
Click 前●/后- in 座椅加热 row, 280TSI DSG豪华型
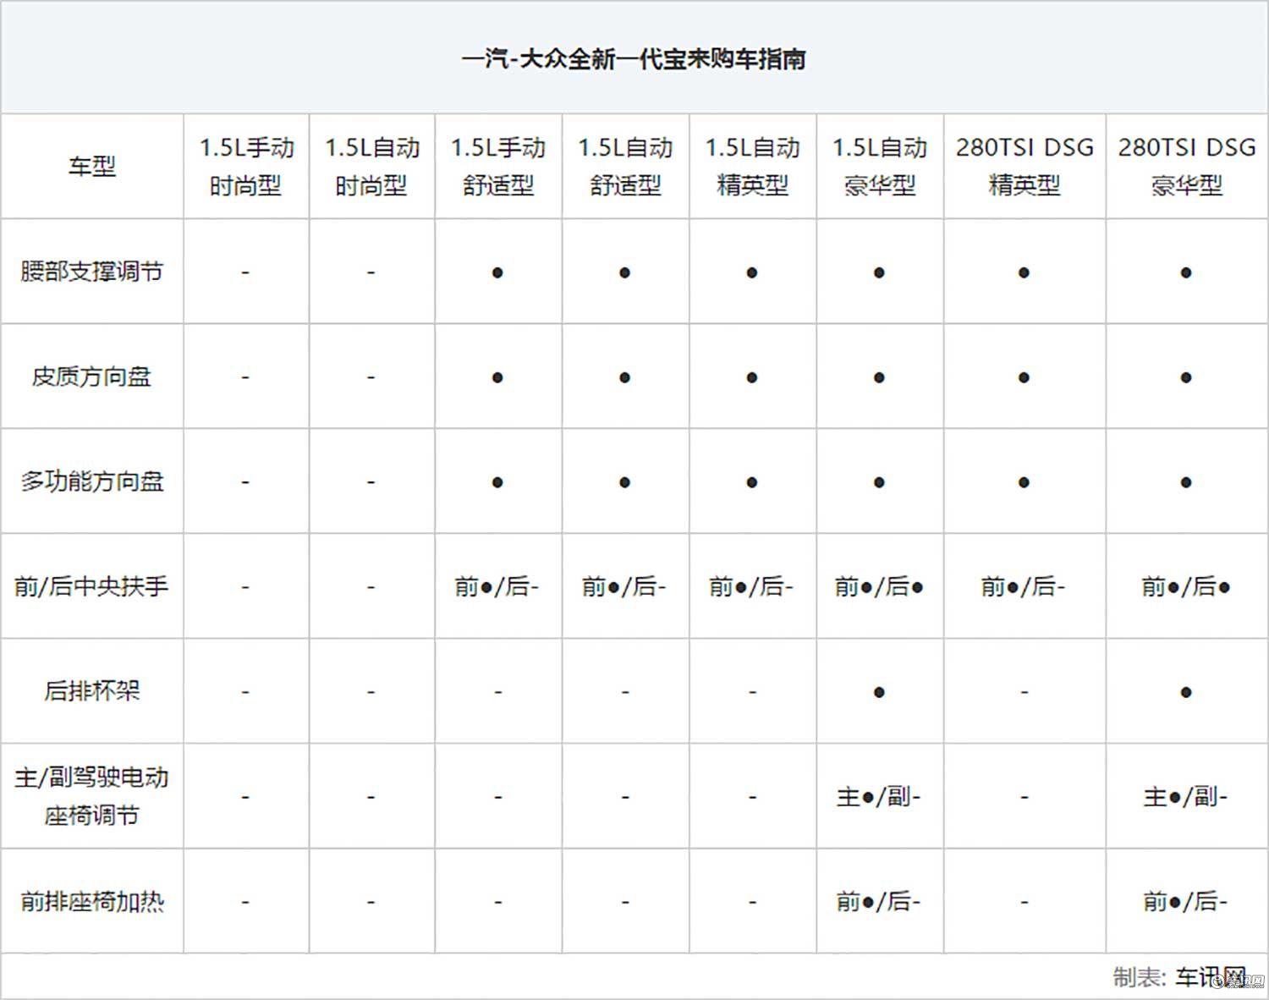coord(1186,902)
